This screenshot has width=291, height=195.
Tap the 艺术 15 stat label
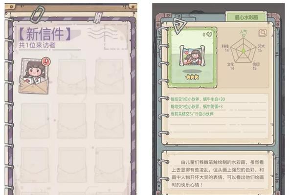pos(261,48)
